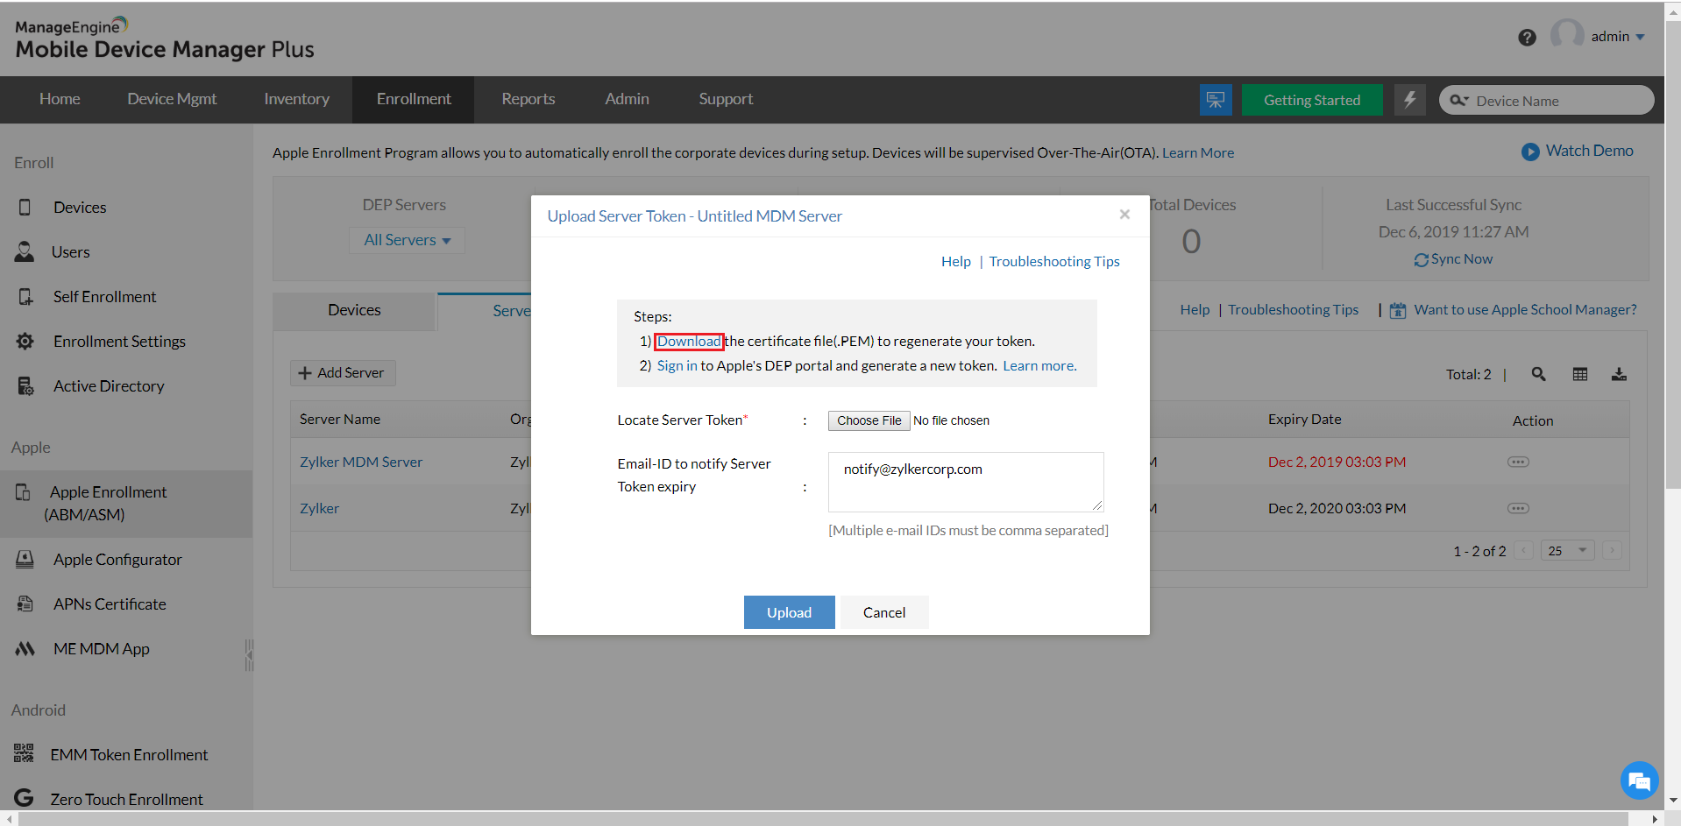This screenshot has width=1681, height=826.
Task: Open the Inventory menu
Action: pyautogui.click(x=296, y=99)
